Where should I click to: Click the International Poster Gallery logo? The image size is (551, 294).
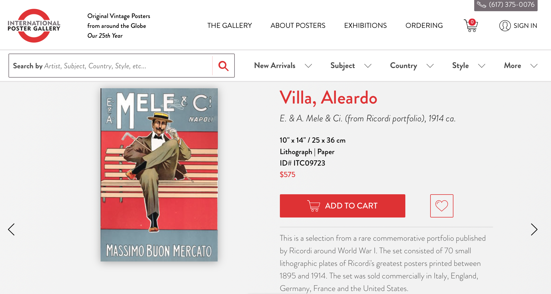[34, 26]
